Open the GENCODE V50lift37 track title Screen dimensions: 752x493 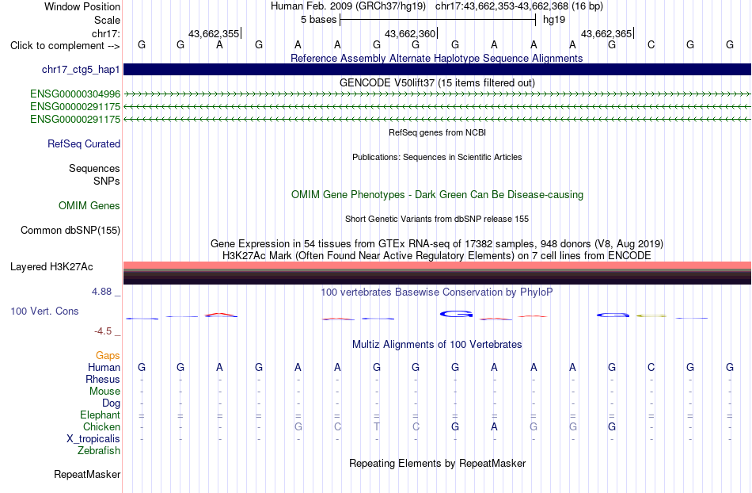pyautogui.click(x=437, y=82)
